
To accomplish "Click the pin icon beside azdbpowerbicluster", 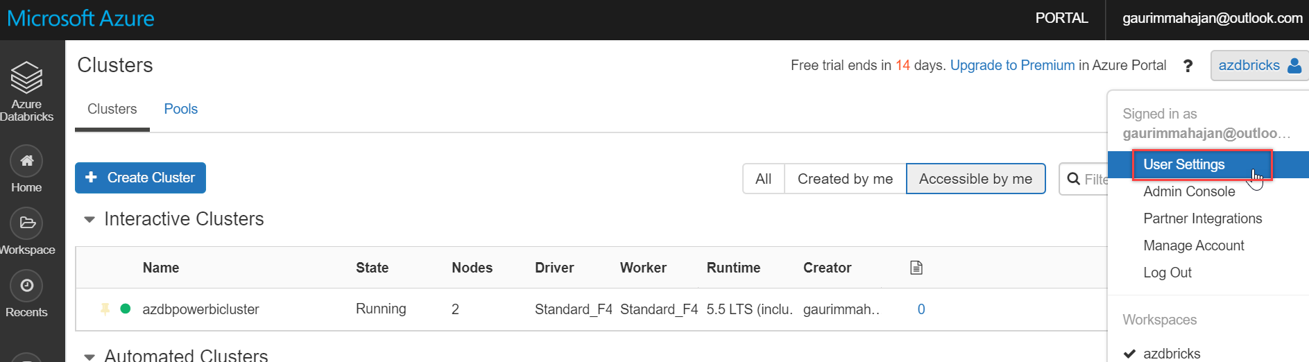I will (x=105, y=309).
